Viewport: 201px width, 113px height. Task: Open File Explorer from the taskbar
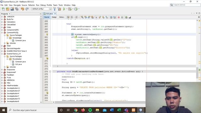(x=97, y=110)
